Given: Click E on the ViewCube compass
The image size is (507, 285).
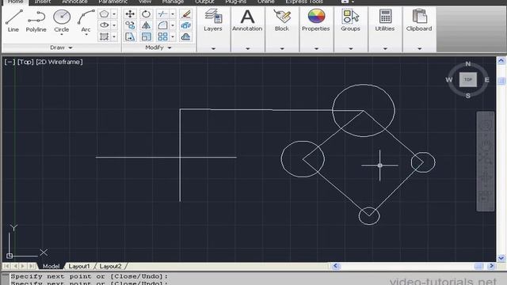Looking at the screenshot, I should tap(486, 80).
